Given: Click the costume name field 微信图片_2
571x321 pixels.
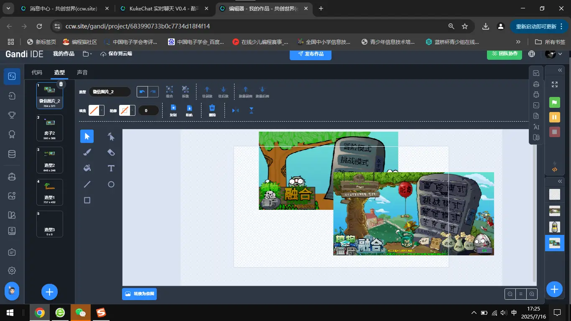Looking at the screenshot, I should click(x=110, y=92).
